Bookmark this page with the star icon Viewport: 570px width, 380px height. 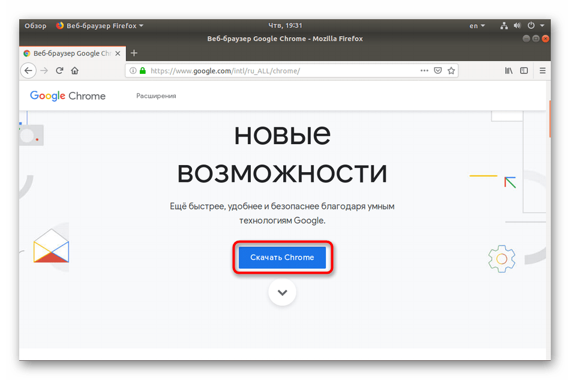tap(451, 71)
